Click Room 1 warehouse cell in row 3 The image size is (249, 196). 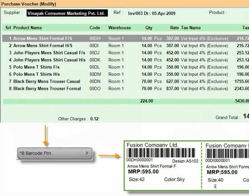pos(116,53)
